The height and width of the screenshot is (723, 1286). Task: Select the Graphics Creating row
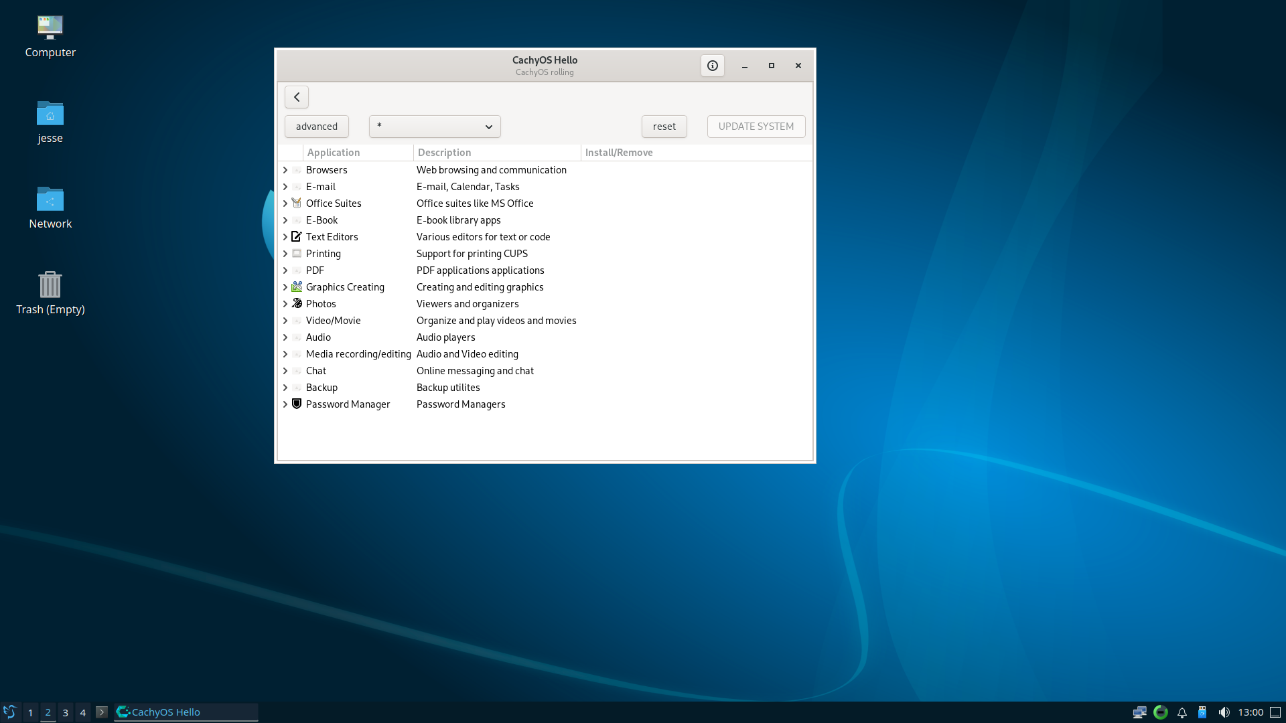pyautogui.click(x=545, y=287)
